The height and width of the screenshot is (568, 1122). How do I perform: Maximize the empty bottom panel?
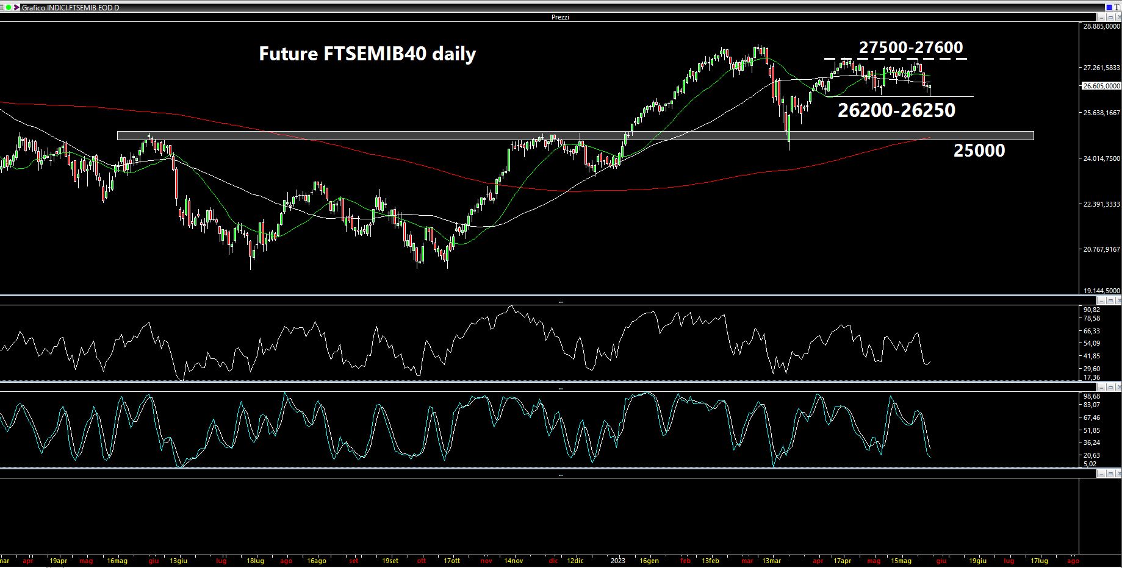[1110, 474]
